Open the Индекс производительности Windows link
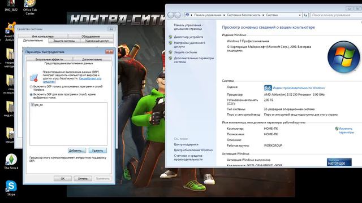This screenshot has height=203, width=362. 299,88
